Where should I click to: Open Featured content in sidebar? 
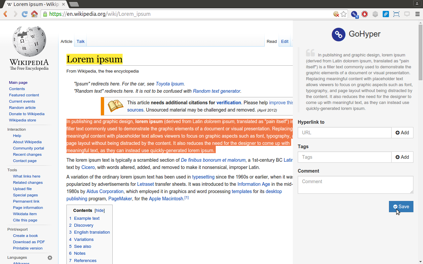tap(24, 95)
